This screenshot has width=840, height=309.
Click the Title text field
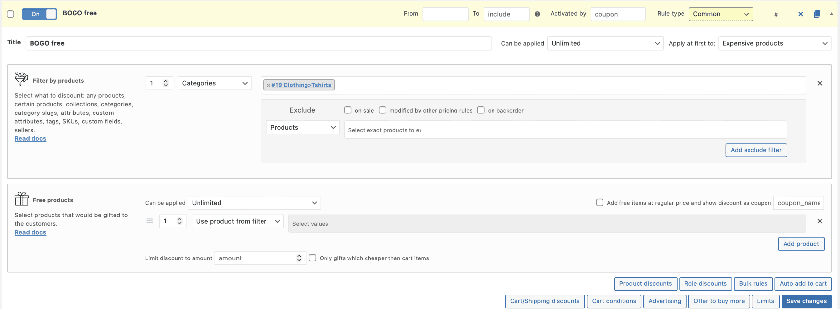pyautogui.click(x=258, y=43)
